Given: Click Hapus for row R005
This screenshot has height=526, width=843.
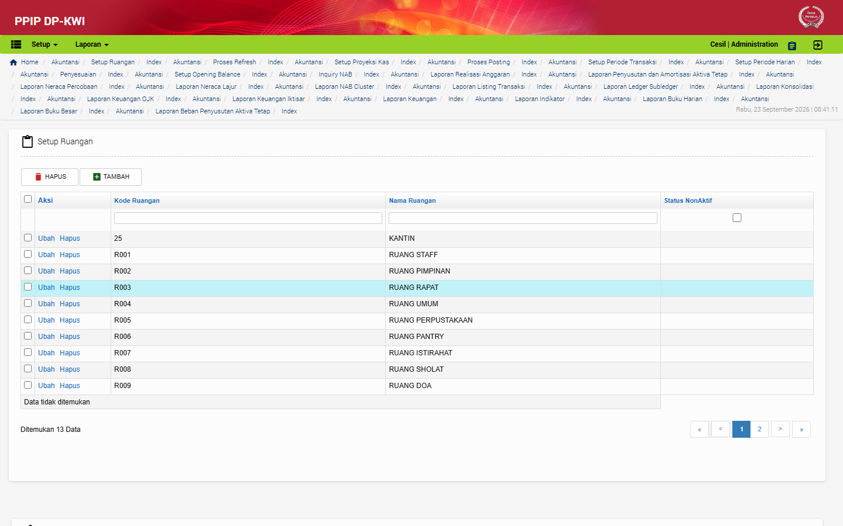Looking at the screenshot, I should pos(70,320).
